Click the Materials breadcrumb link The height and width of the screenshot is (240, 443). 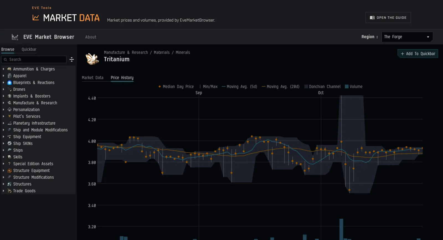(x=162, y=52)
